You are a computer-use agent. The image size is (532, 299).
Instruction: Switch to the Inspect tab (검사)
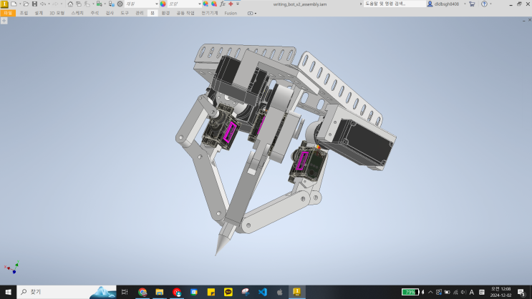pos(110,13)
